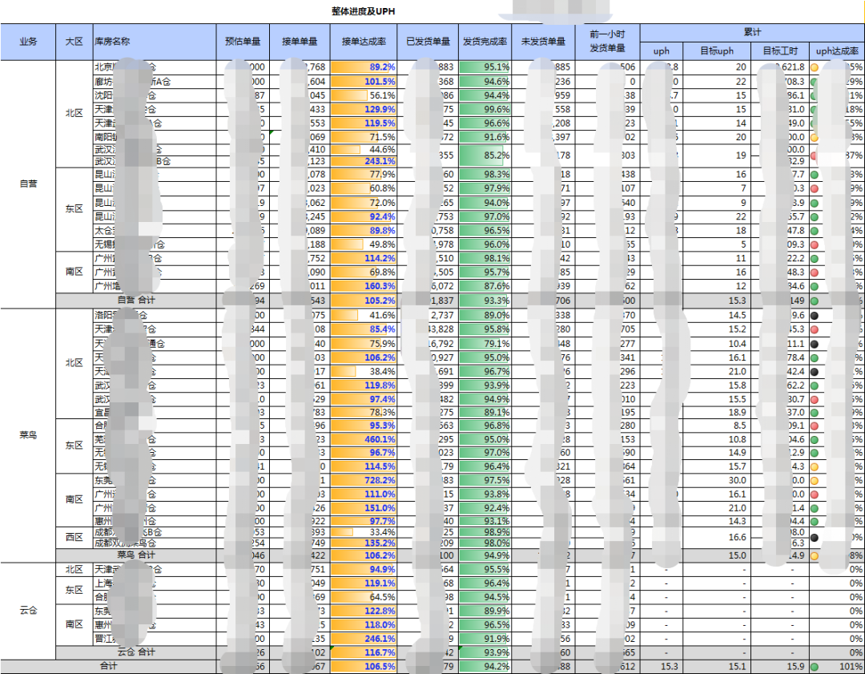Click the 云仓 合计 subtotal label cell

tap(136, 652)
